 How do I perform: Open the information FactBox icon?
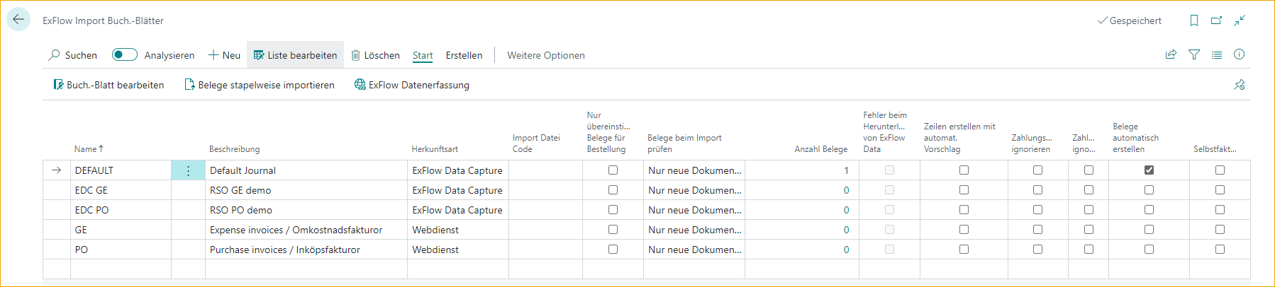tap(1240, 54)
